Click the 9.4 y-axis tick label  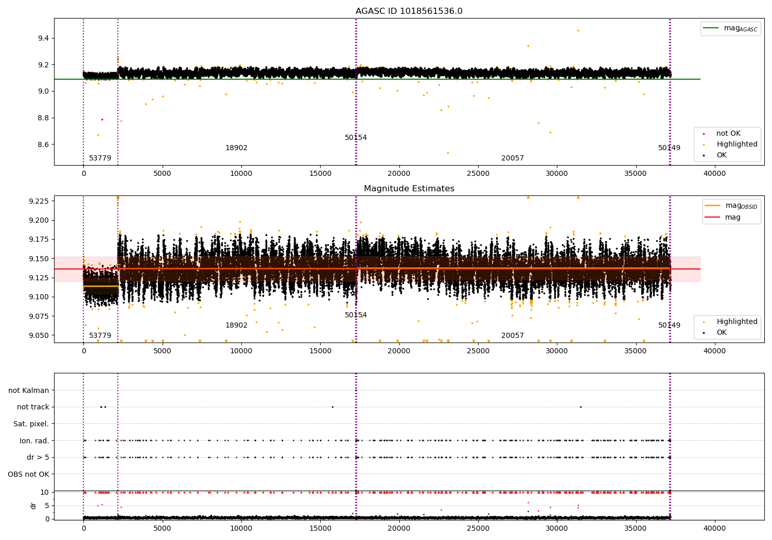pyautogui.click(x=43, y=39)
